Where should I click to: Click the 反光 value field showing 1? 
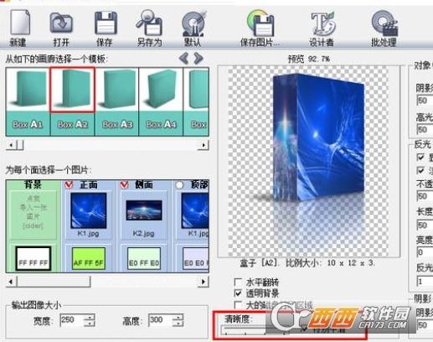tap(425, 282)
